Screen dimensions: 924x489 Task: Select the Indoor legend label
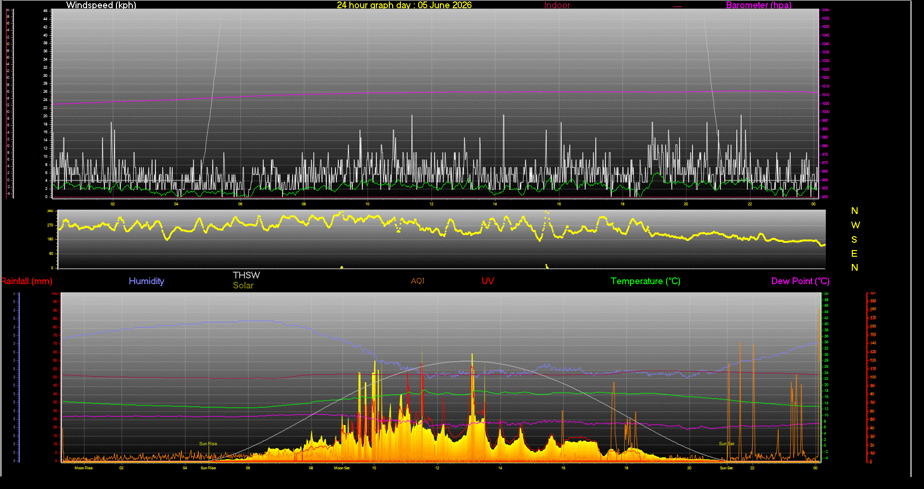[557, 5]
